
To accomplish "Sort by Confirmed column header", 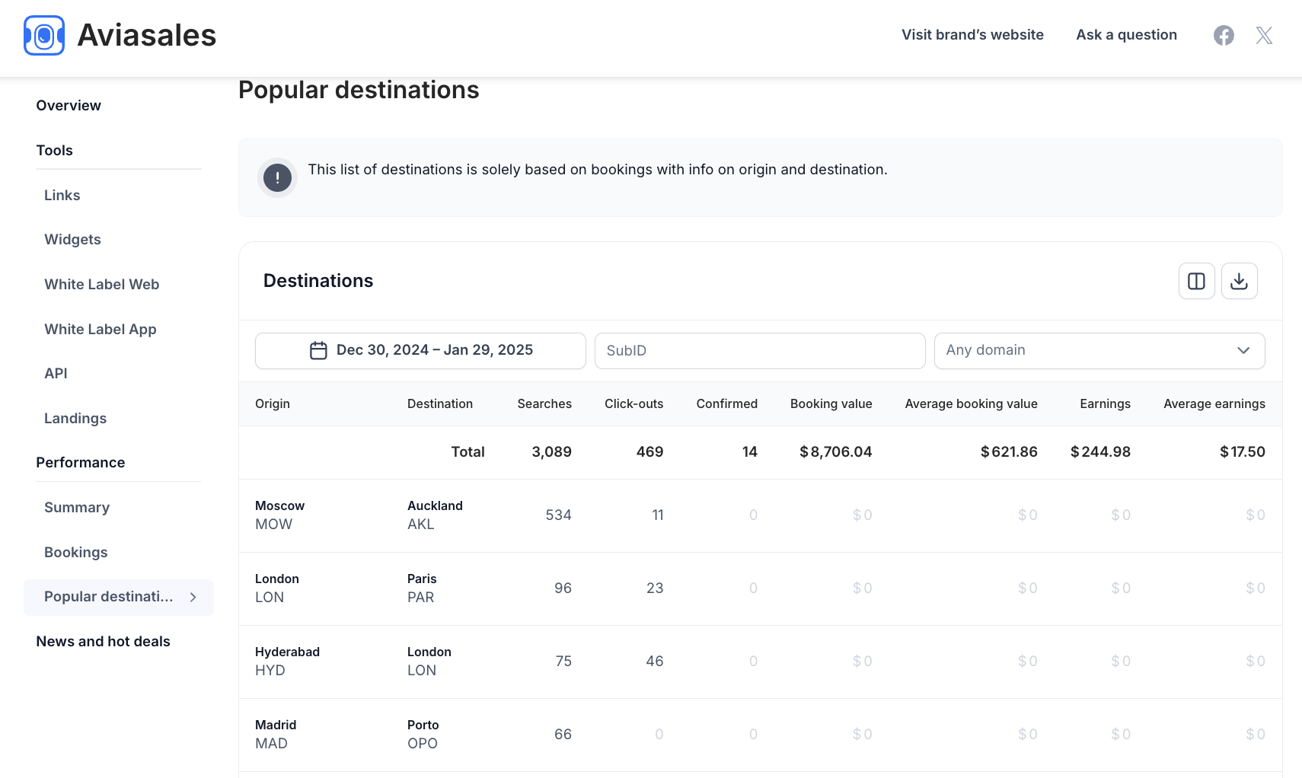I will (x=726, y=404).
